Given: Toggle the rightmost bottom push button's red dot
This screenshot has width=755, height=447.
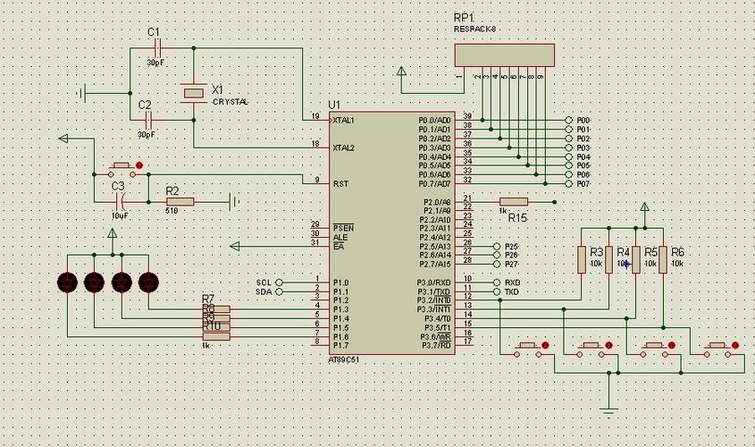Looking at the screenshot, I should click(735, 345).
